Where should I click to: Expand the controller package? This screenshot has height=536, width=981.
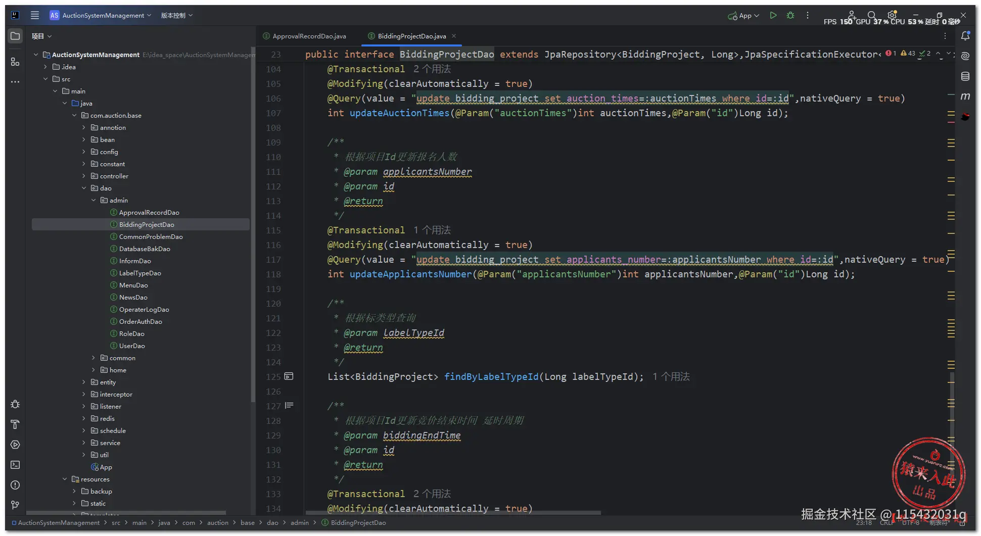point(84,176)
